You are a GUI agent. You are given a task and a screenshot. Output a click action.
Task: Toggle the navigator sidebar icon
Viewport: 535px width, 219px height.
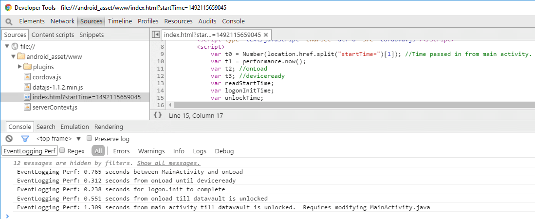pyautogui.click(x=156, y=35)
